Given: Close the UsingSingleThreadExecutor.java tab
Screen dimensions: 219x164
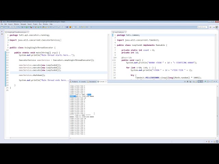Looking at the screenshot, I should pos(28,32).
